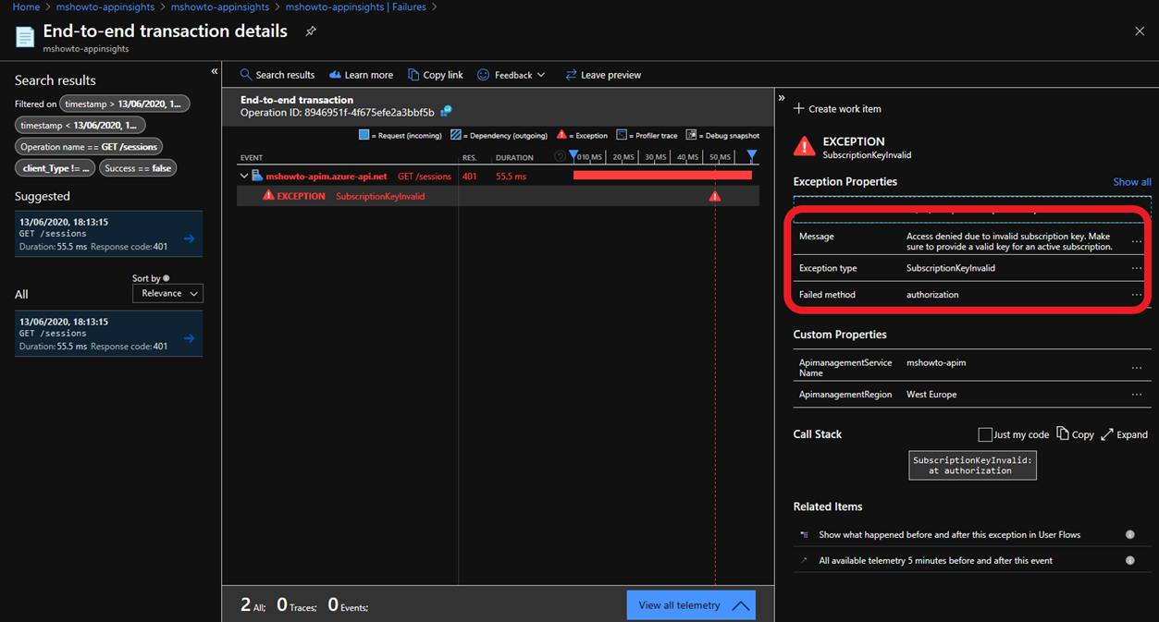Open mshowto-appinsights | Failures breadcrumb
Image resolution: width=1159 pixels, height=622 pixels.
pyautogui.click(x=356, y=6)
